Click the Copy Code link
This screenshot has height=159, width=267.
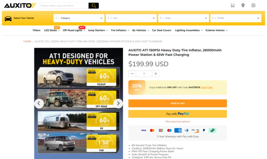[x=207, y=87]
